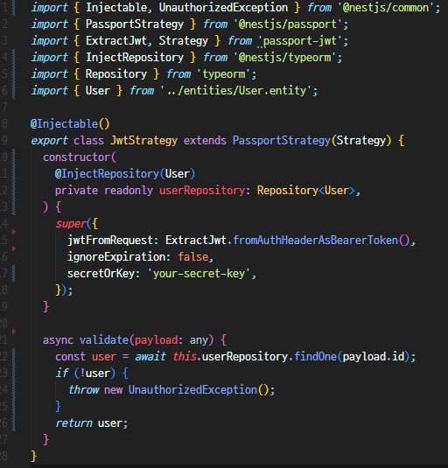Click the 'typeorm' module string on line 5
This screenshot has height=468, width=448.
click(x=223, y=74)
